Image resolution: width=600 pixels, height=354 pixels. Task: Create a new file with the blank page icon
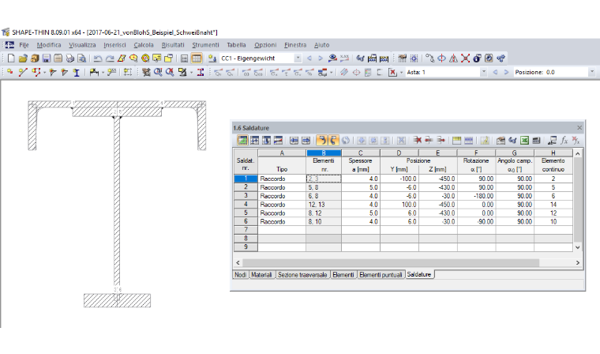tap(11, 58)
